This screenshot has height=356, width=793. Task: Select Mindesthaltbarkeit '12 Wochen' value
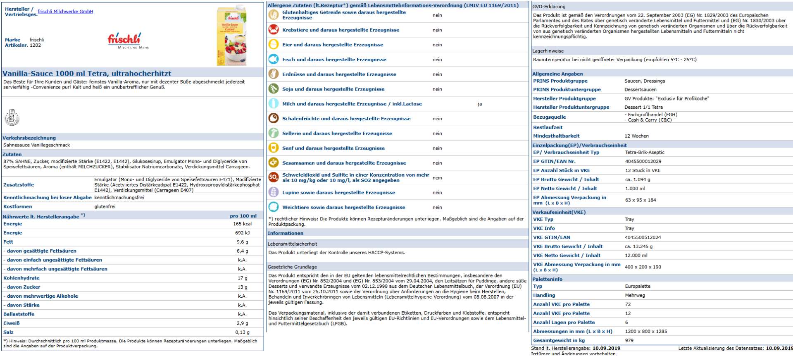point(636,136)
